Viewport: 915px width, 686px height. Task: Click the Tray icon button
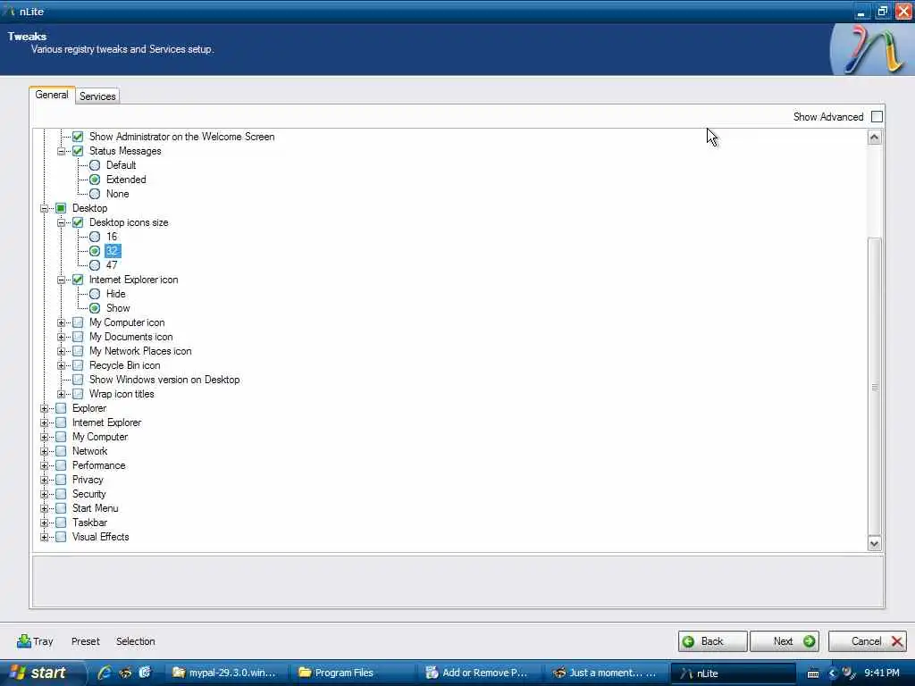35,641
